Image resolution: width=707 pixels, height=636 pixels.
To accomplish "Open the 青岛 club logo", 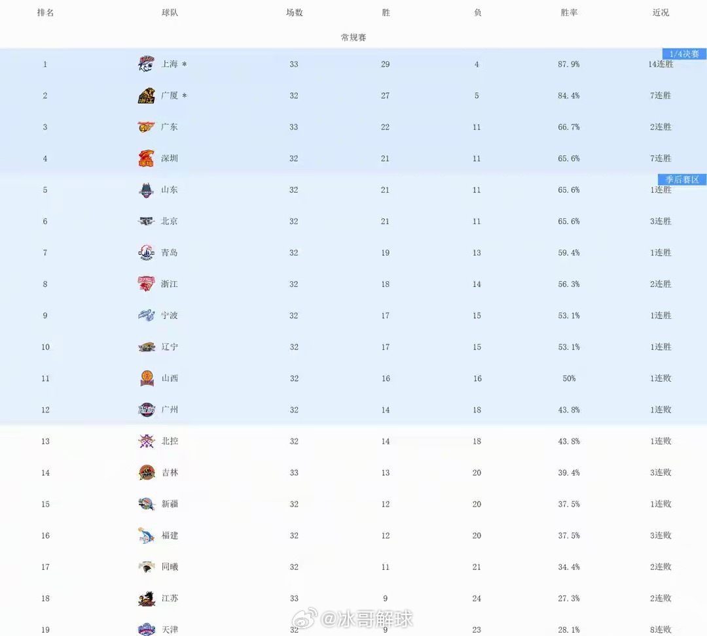I will (x=145, y=252).
